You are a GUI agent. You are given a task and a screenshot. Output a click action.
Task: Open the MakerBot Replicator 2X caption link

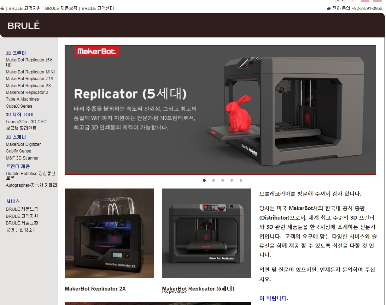[95, 289]
